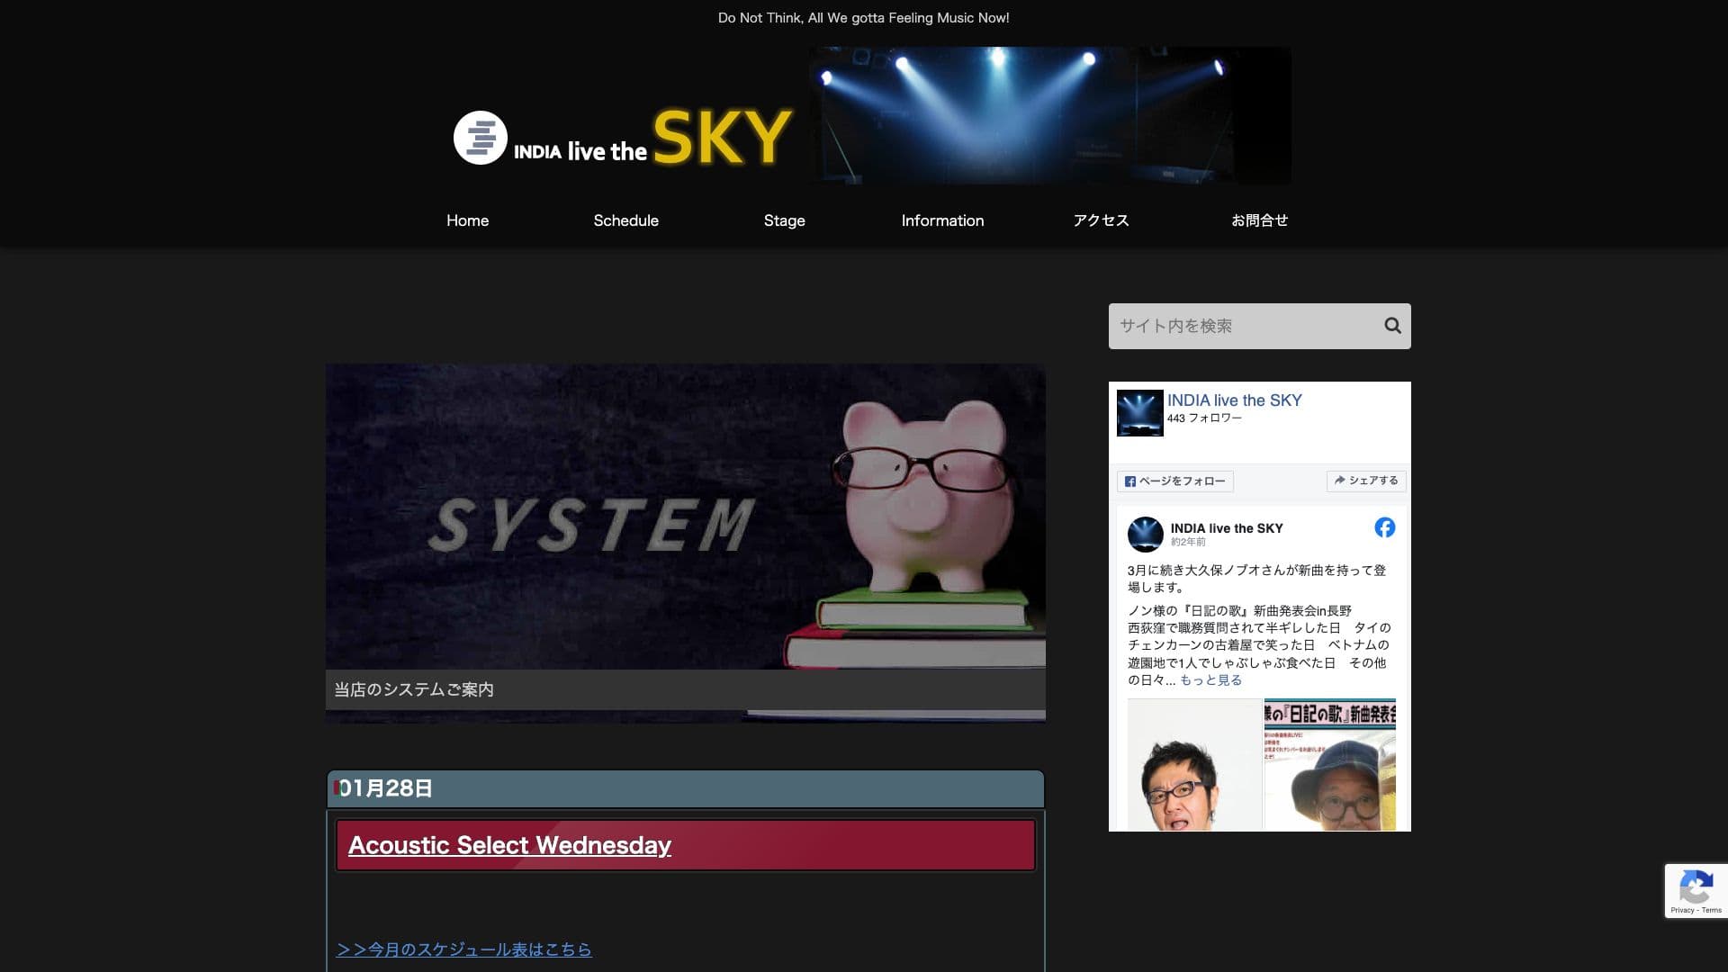Image resolution: width=1728 pixels, height=972 pixels.
Task: Open the Schedule navigation item
Action: coord(625,220)
